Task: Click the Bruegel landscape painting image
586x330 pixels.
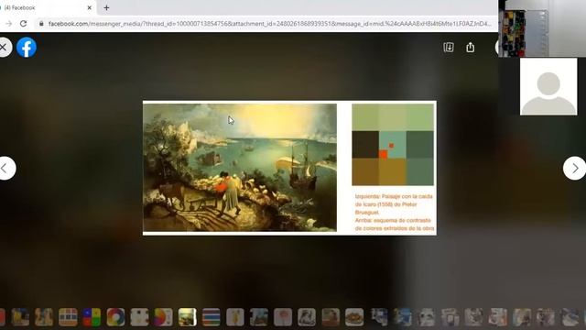Action: (240, 167)
